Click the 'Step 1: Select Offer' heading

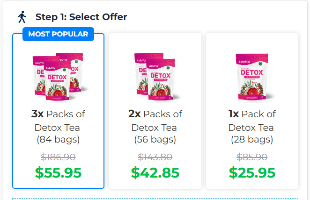81,17
